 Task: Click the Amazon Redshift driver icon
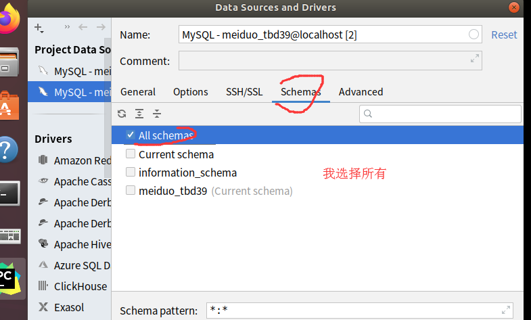(x=43, y=160)
